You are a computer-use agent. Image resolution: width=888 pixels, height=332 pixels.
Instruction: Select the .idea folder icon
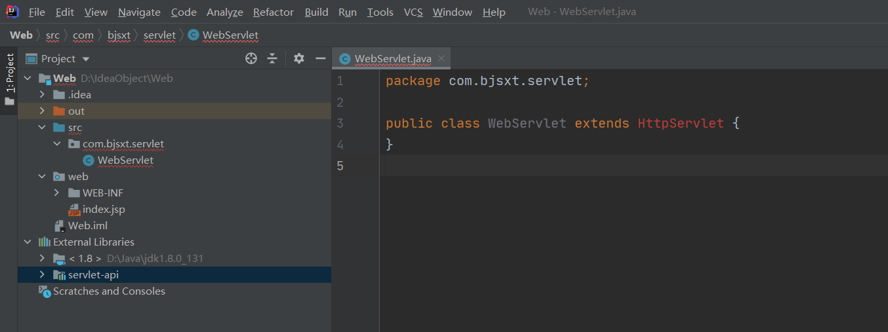59,95
